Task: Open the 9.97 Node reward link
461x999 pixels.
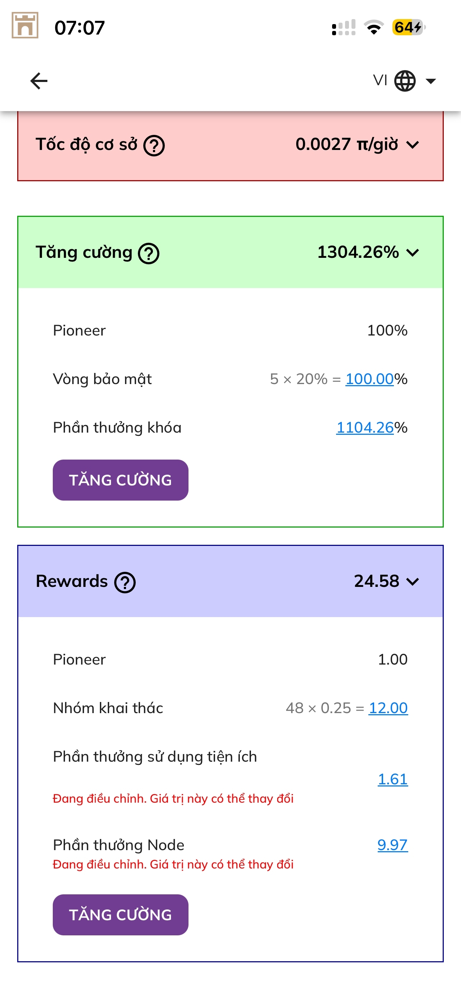Action: tap(392, 845)
